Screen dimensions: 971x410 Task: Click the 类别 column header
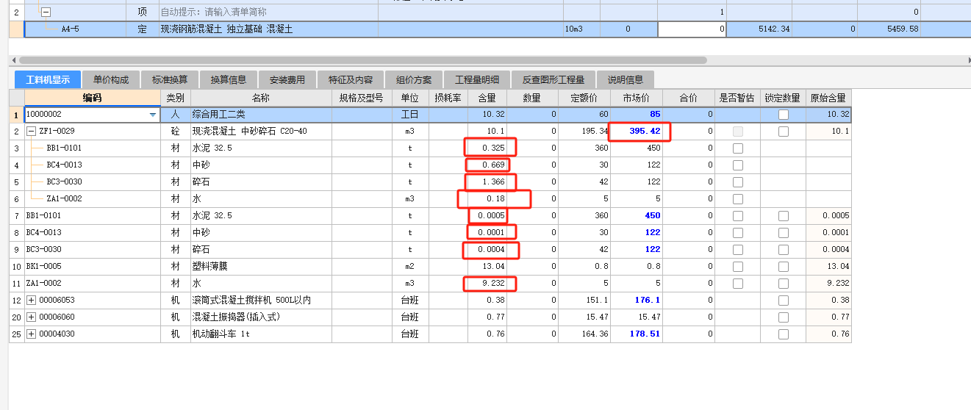pos(176,98)
